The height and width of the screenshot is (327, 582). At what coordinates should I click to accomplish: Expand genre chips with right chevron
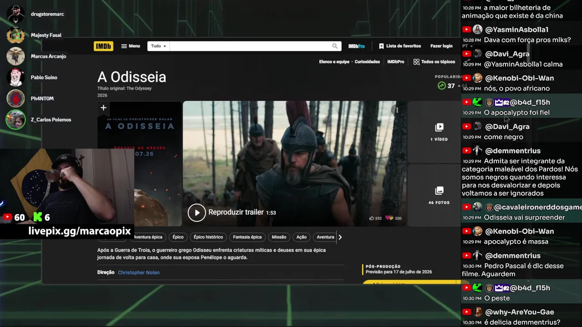point(340,237)
